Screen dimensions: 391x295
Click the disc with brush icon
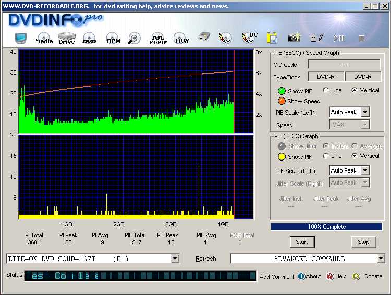click(225, 39)
